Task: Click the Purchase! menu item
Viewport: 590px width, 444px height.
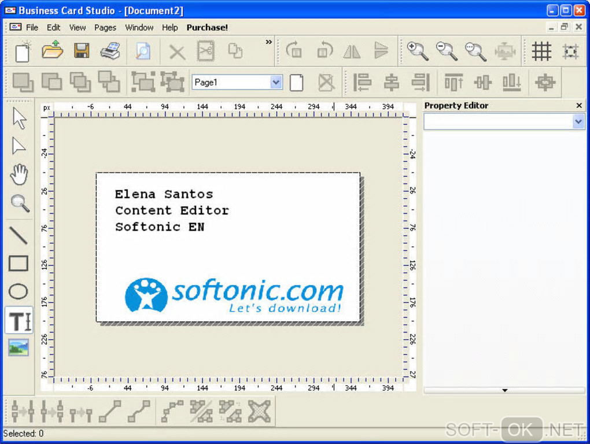Action: pyautogui.click(x=207, y=27)
